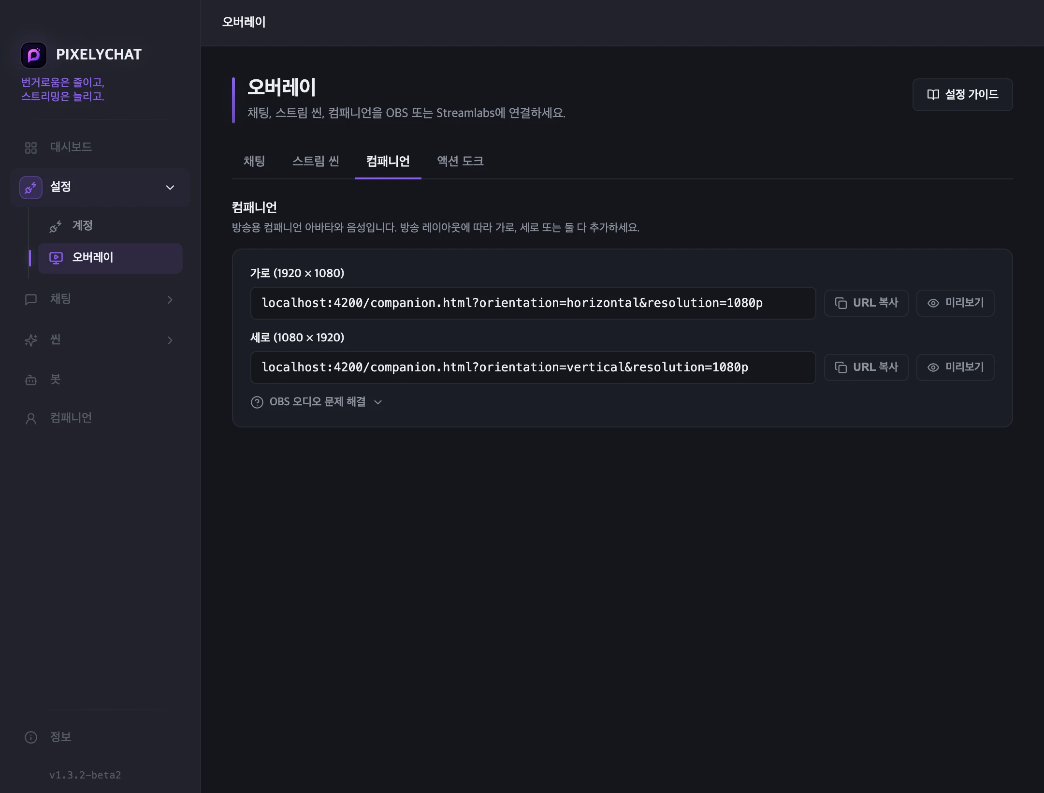Click the 계정 plug icon in submenu

point(56,226)
